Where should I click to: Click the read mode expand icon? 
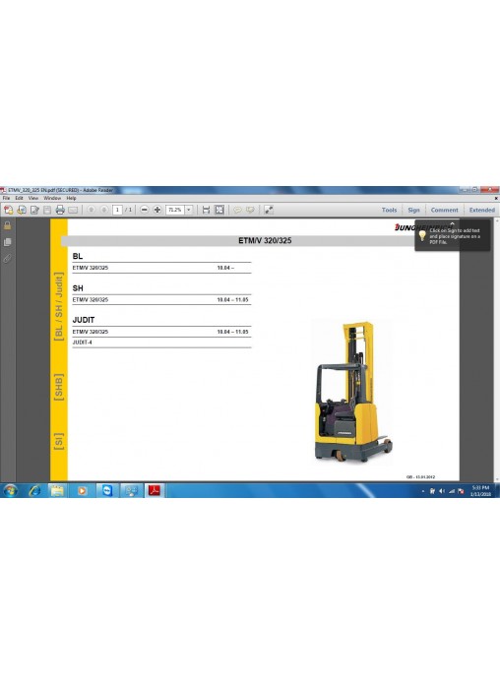pos(269,211)
